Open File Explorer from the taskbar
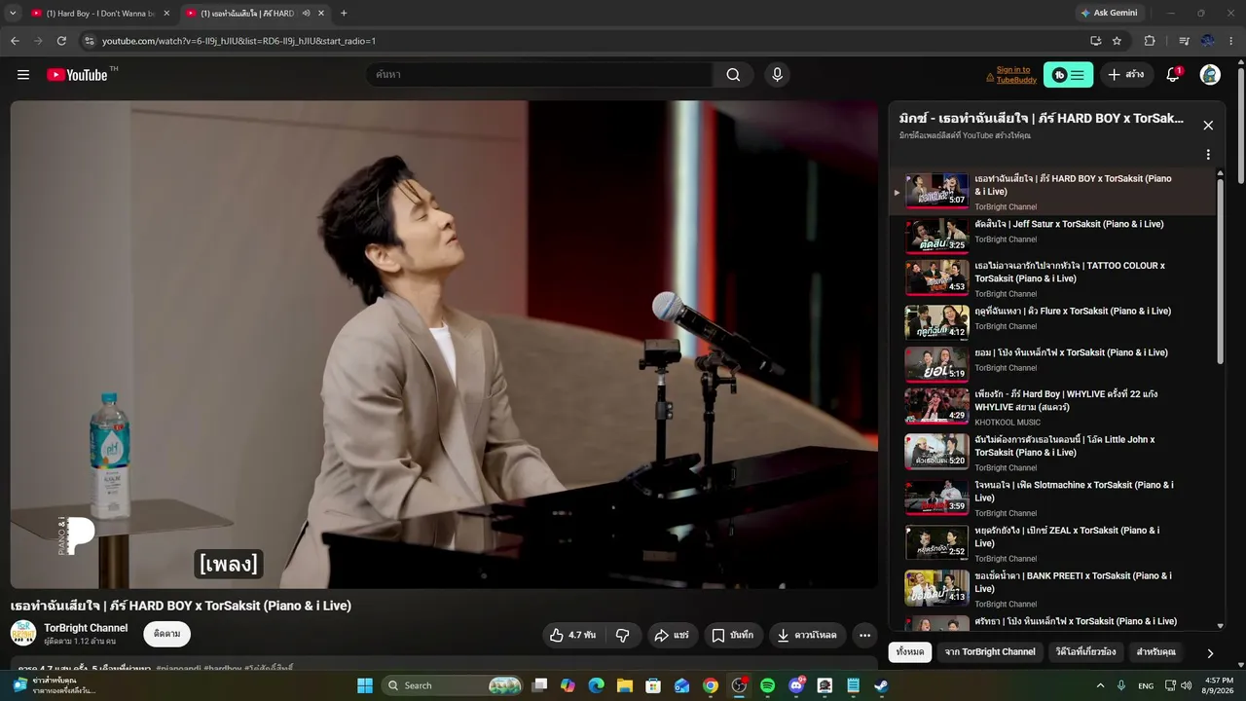 (x=625, y=685)
